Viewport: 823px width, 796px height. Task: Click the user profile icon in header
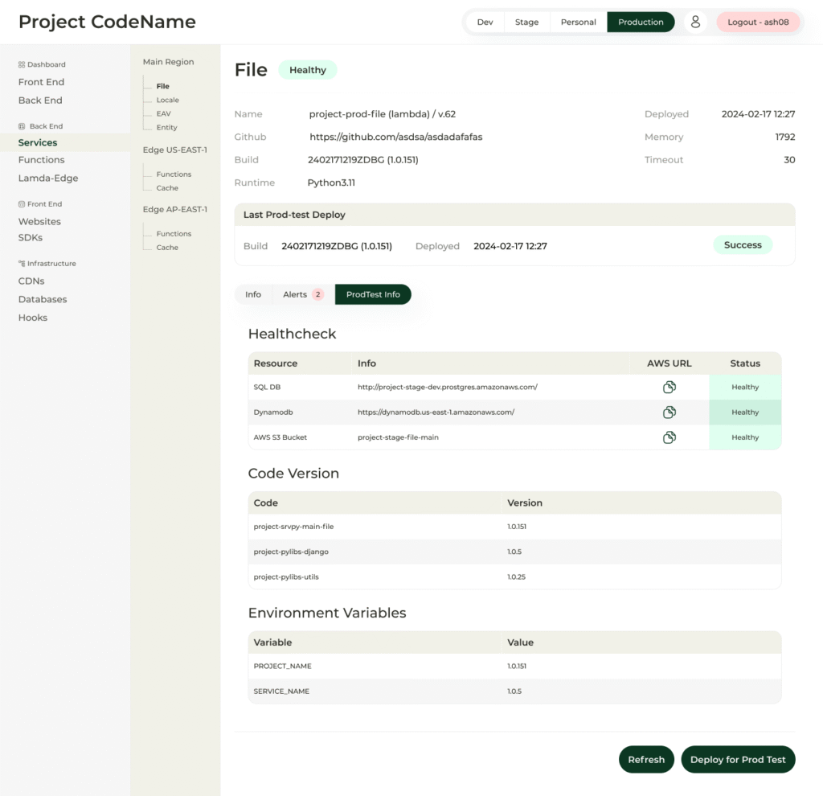695,23
